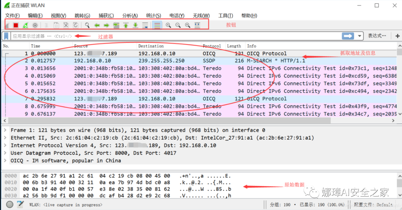Sort by the Length column header
Screen dimensions: 402x210
[x=235, y=46]
